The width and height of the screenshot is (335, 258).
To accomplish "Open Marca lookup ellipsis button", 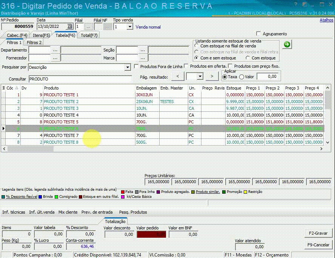I will coord(143,58).
